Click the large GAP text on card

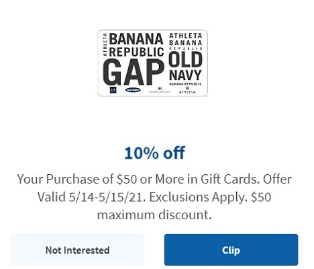(x=134, y=72)
